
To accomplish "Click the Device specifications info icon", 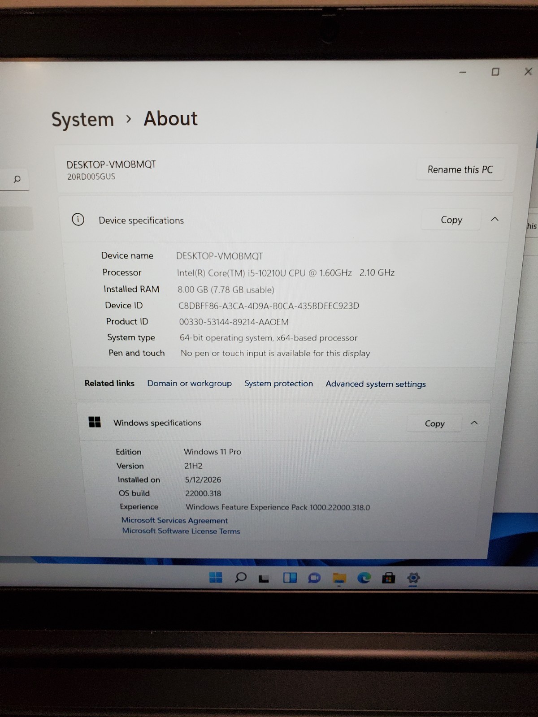I will click(78, 220).
